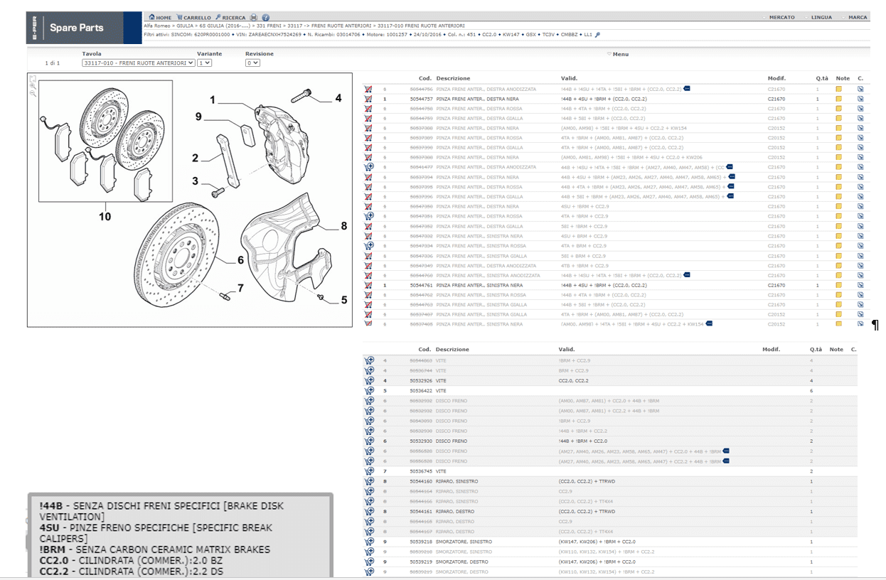
Task: Click the part code 50536745
Action: click(x=421, y=471)
